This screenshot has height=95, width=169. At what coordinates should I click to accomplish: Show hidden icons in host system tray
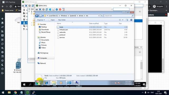[143, 93]
